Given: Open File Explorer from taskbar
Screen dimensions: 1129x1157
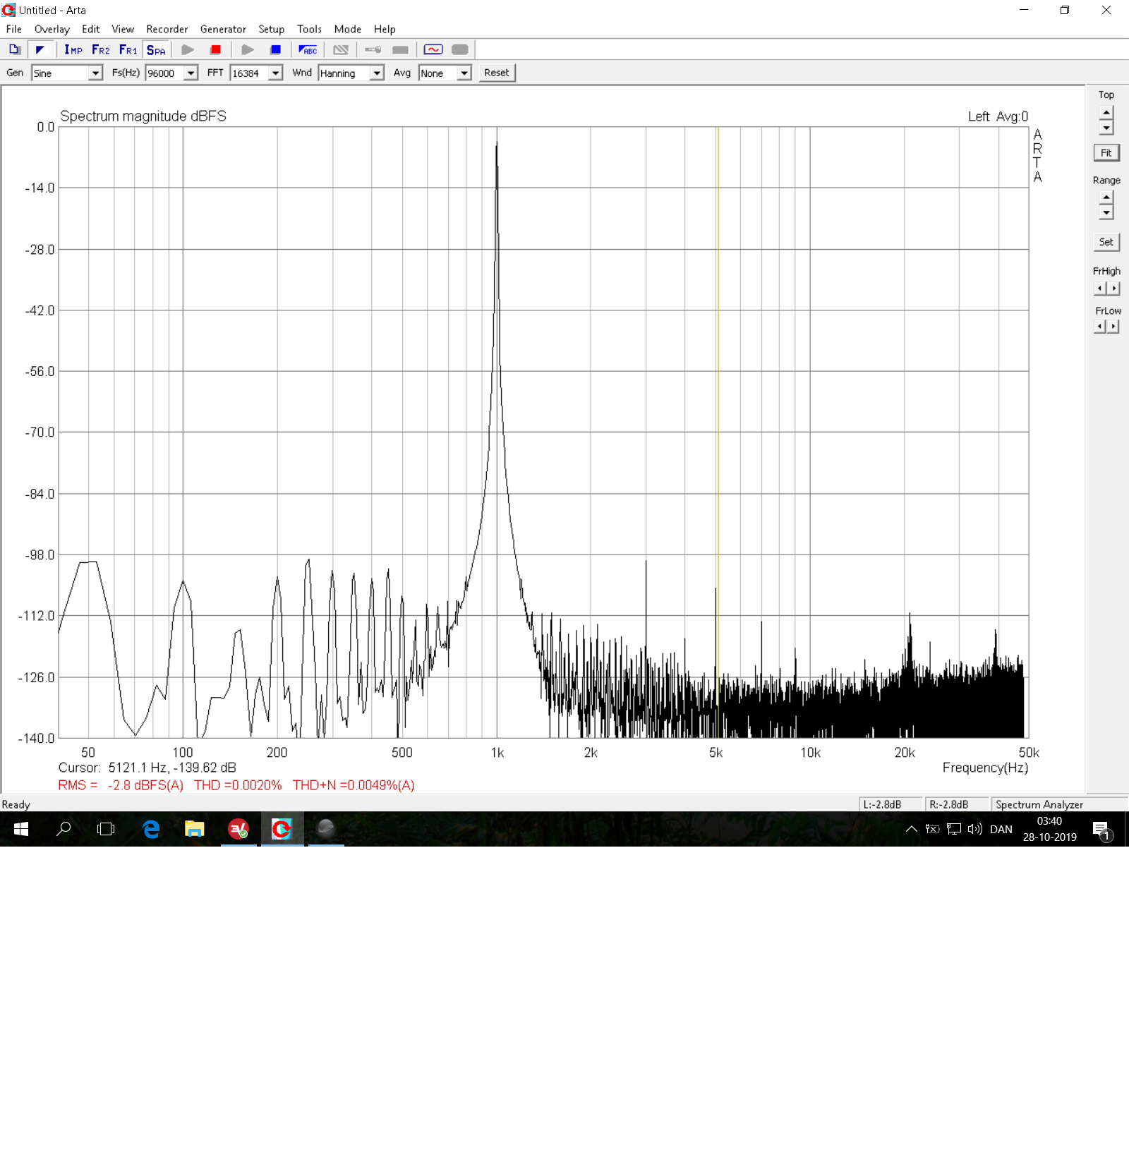Looking at the screenshot, I should point(194,829).
